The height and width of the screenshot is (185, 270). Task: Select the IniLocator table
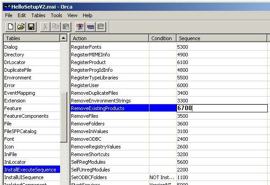pyautogui.click(x=32, y=162)
